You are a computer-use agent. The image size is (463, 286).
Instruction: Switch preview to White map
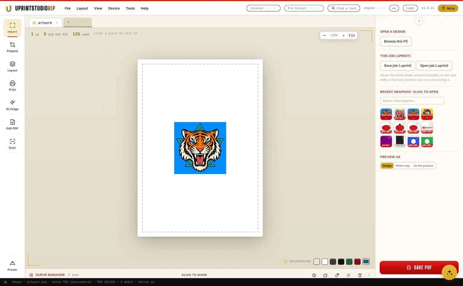click(403, 166)
